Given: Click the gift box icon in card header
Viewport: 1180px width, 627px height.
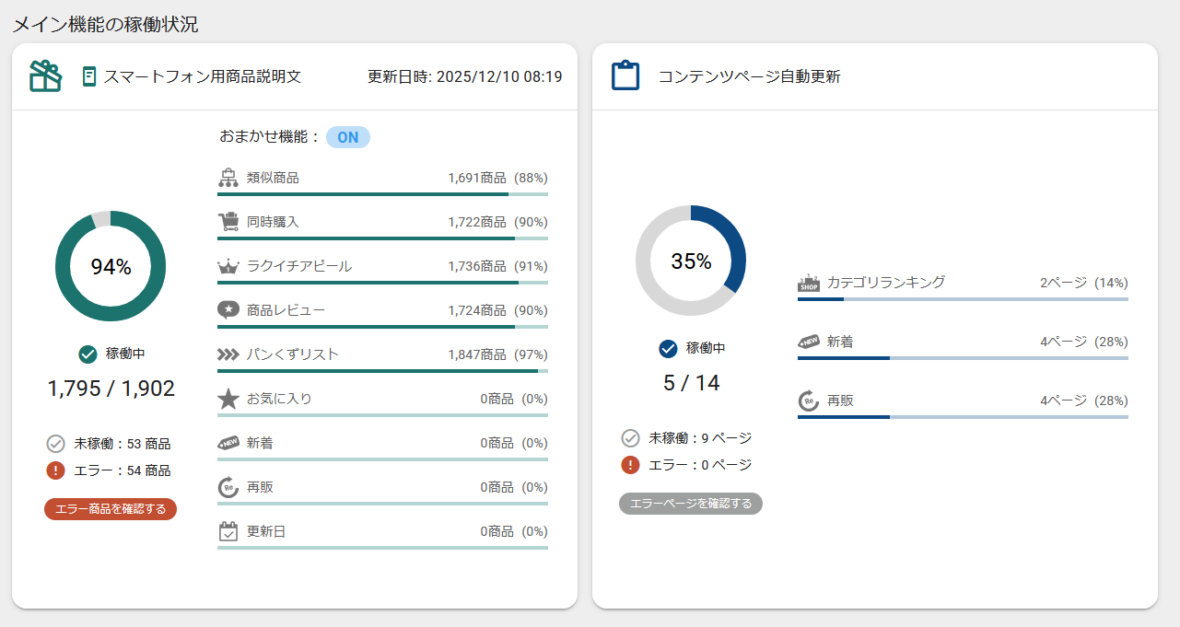Looking at the screenshot, I should click(x=45, y=76).
